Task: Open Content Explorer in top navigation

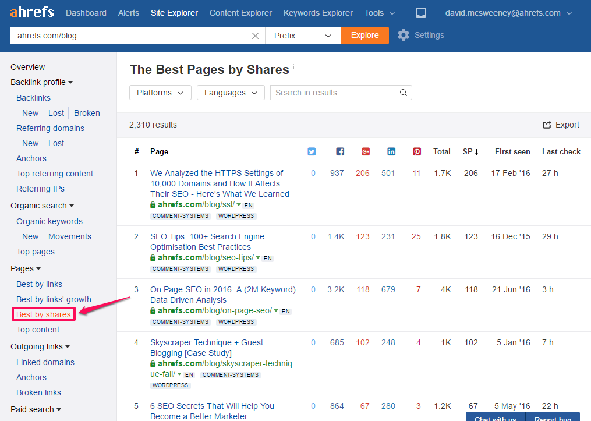Action: (x=240, y=13)
